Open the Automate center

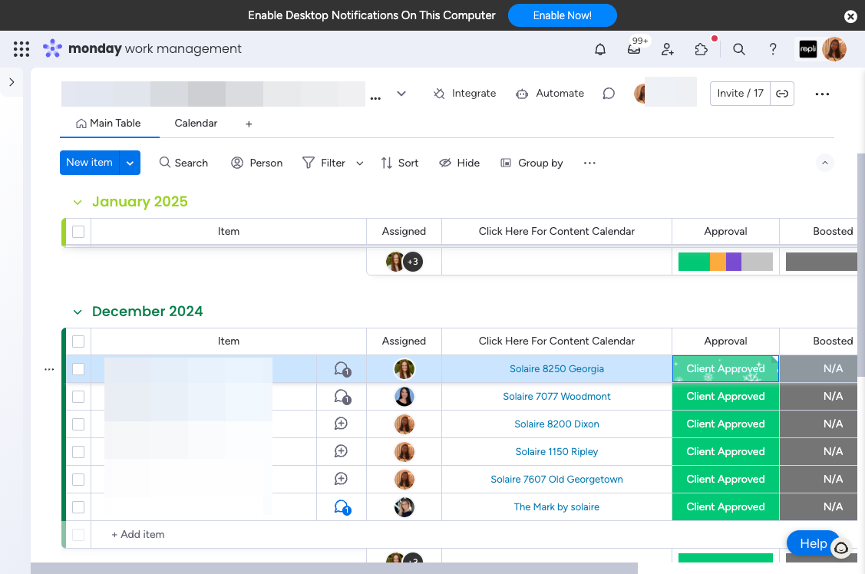coord(550,94)
